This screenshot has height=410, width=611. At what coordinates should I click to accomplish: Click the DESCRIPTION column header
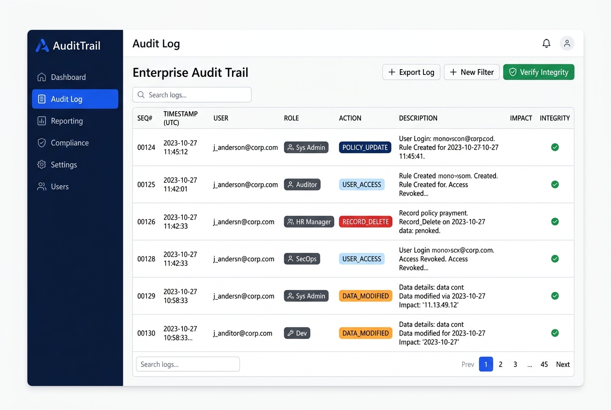[x=418, y=118]
